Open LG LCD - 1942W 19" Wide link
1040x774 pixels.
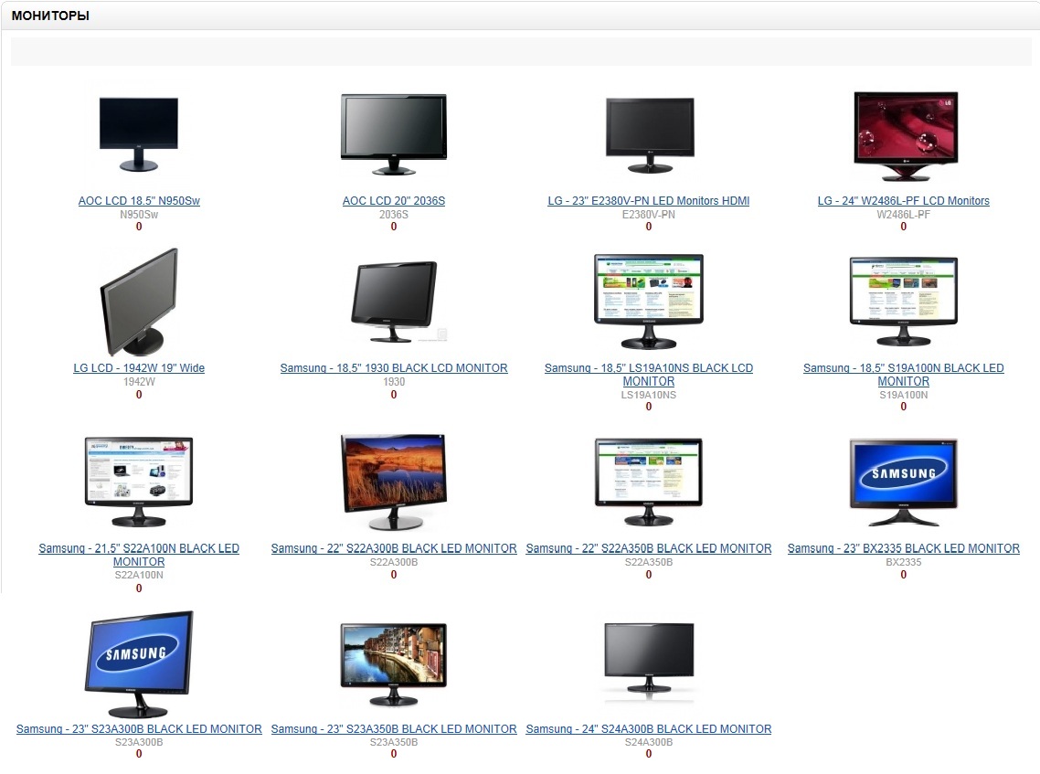click(139, 368)
